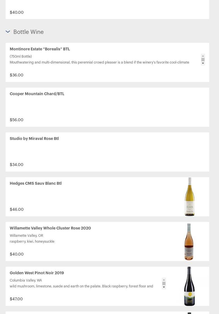Open Willamette Valley Whole Cluster Rose 2020
The image size is (219, 314).
50,228
